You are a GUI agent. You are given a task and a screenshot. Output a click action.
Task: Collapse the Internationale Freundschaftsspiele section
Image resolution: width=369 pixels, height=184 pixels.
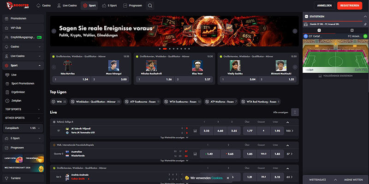[x=287, y=145]
